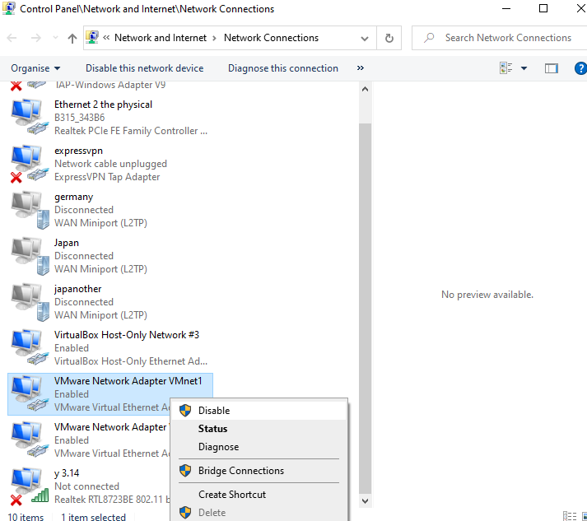Click 'ExpressVPN Tap Adapter' text
This screenshot has height=521, width=587.
pos(107,177)
